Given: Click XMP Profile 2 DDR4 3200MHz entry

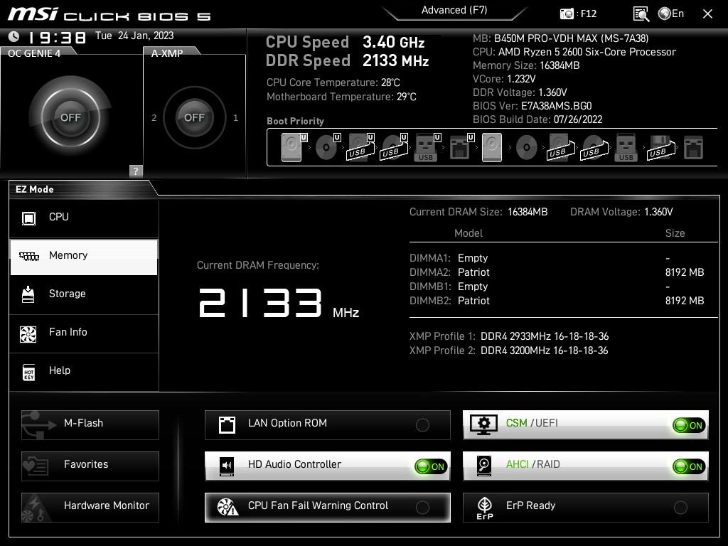Looking at the screenshot, I should (509, 350).
